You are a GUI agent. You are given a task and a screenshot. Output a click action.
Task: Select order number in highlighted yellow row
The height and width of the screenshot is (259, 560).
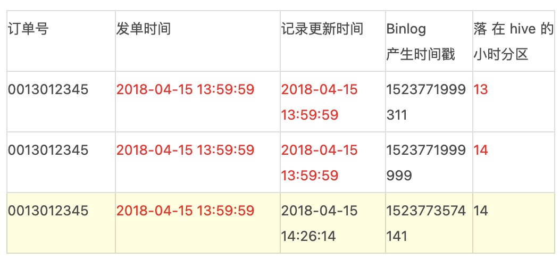pos(48,211)
